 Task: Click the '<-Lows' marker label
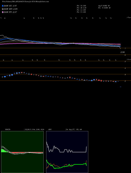pyautogui.click(x=129, y=59)
